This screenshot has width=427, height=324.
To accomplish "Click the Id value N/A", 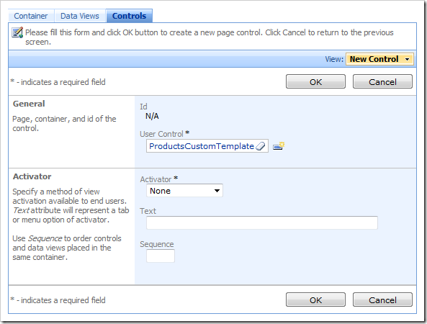I will click(152, 116).
